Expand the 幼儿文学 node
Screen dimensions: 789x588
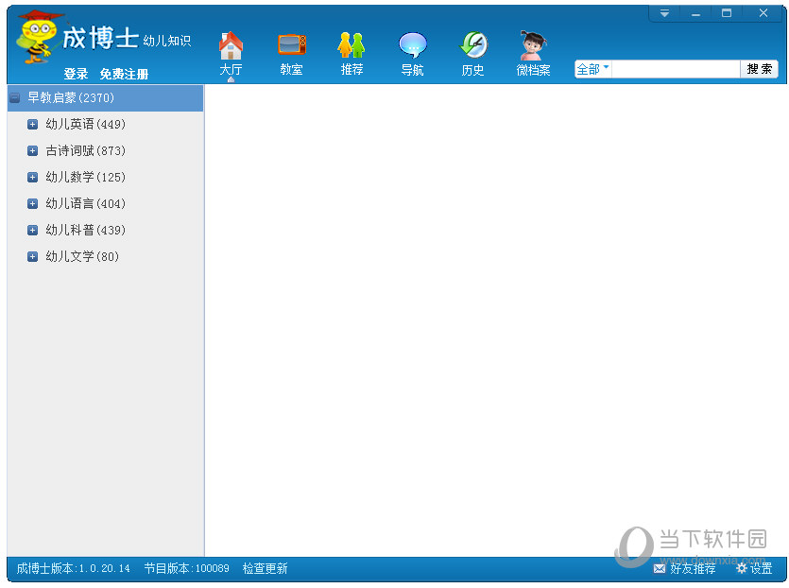pos(33,257)
